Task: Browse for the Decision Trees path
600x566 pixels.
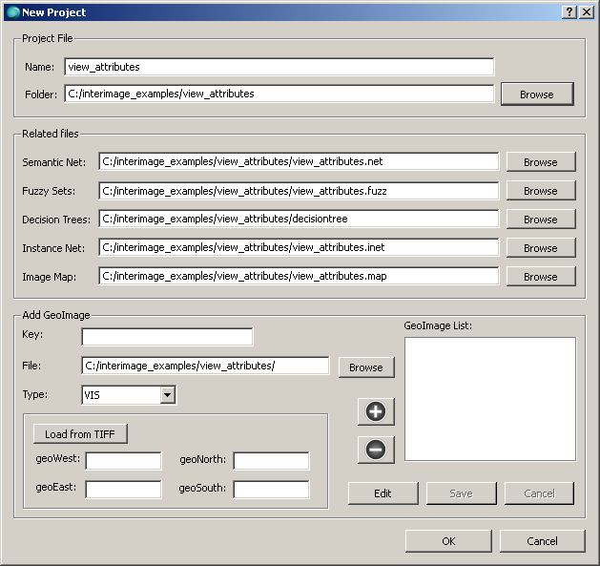Action: [540, 220]
